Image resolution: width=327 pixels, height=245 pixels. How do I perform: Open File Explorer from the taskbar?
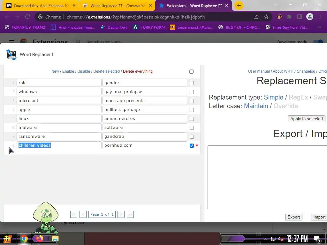pyautogui.click(x=55, y=239)
